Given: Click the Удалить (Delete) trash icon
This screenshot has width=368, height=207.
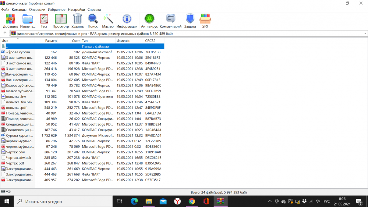Looking at the screenshot, I should pos(78,19).
